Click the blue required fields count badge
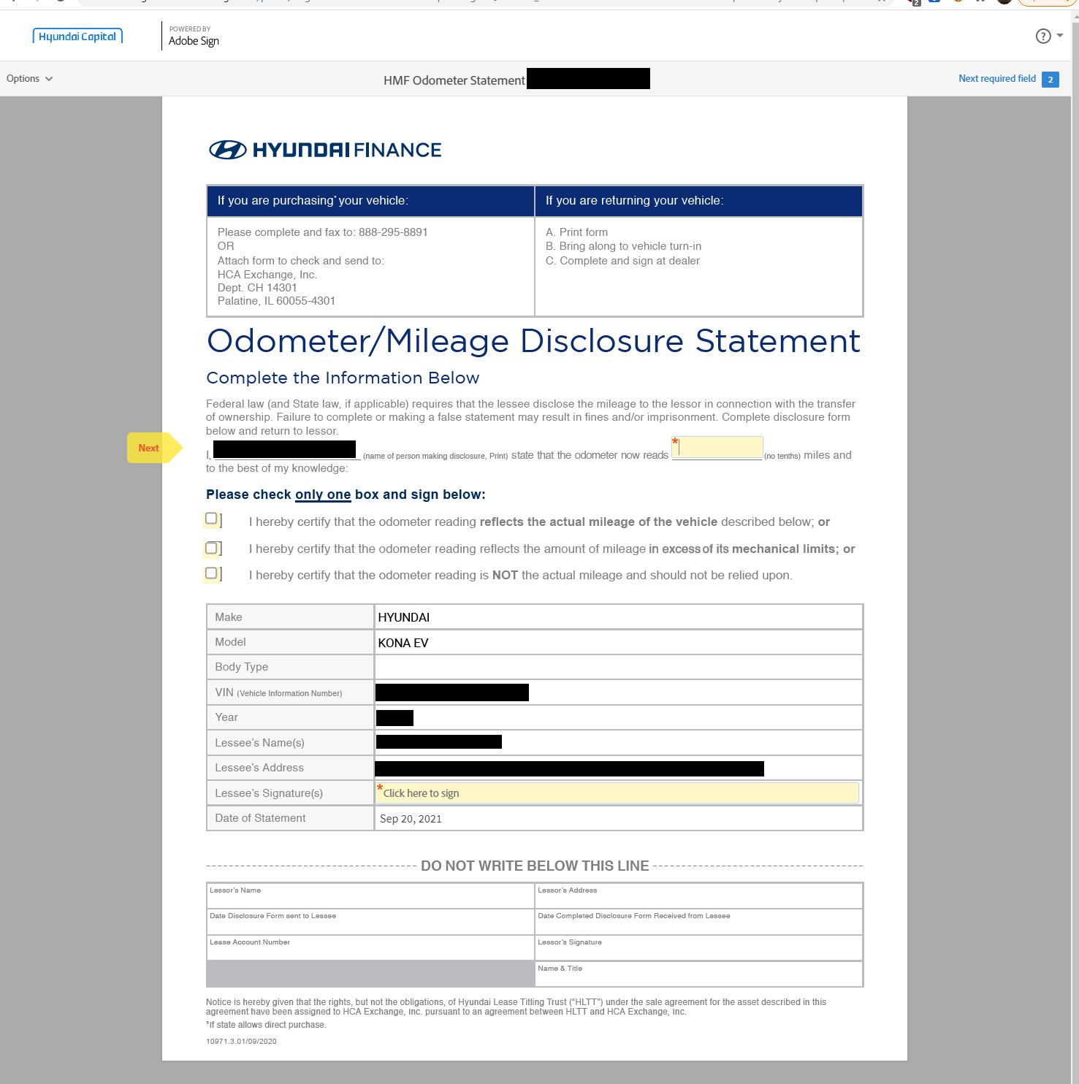 (1050, 80)
